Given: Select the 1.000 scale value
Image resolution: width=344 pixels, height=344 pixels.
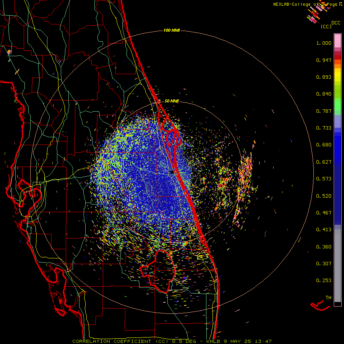Looking at the screenshot, I should point(324,43).
